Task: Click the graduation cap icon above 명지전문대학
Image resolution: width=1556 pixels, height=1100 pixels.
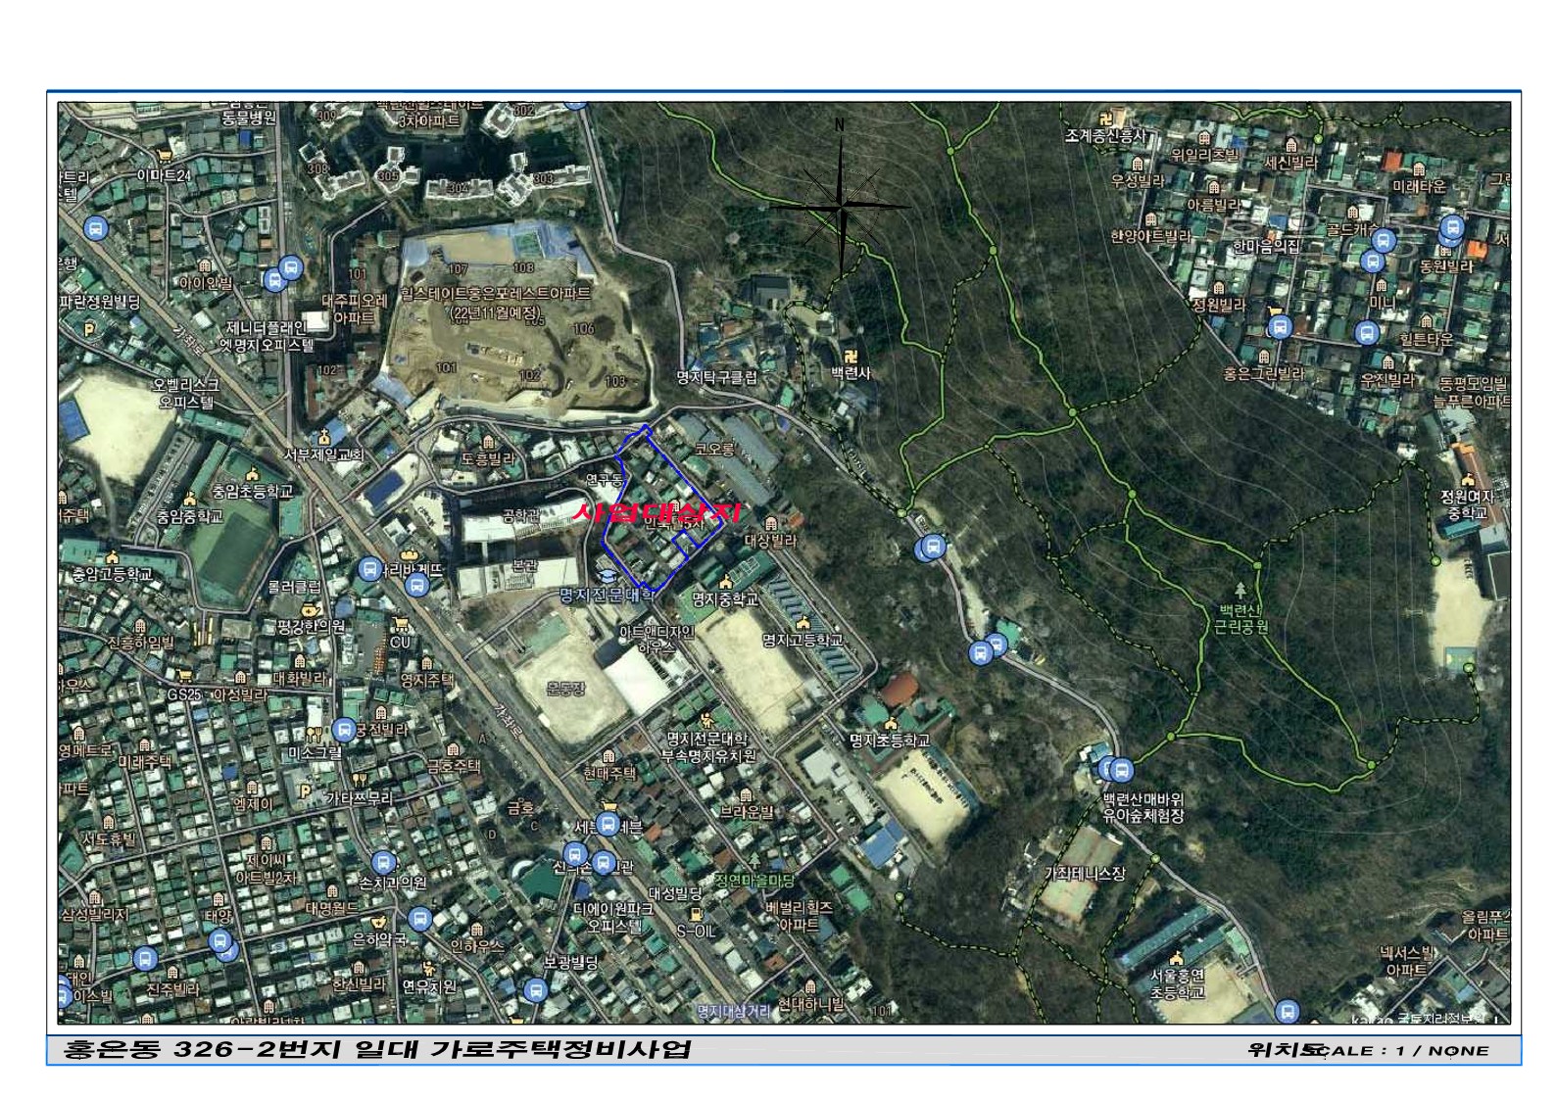Action: point(607,576)
